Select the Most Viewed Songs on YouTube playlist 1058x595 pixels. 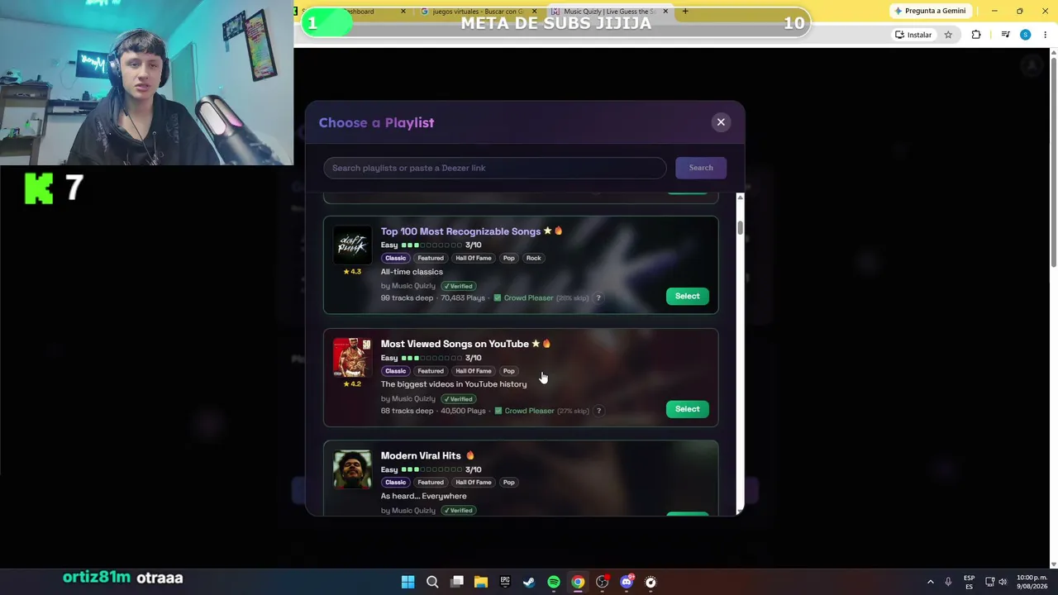pyautogui.click(x=687, y=409)
